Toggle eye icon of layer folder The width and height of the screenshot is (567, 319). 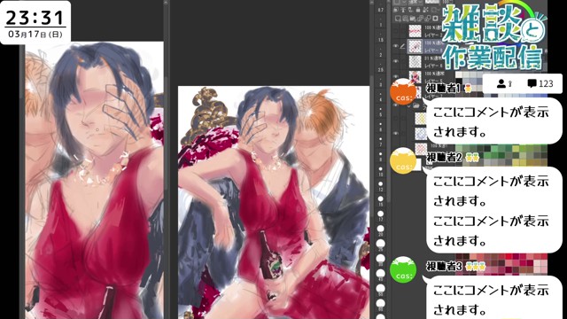click(396, 105)
